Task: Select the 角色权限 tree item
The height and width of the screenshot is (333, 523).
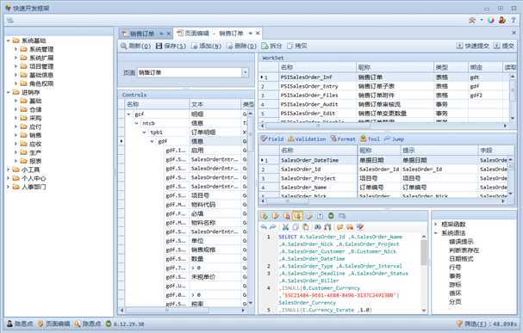Action: click(x=41, y=83)
